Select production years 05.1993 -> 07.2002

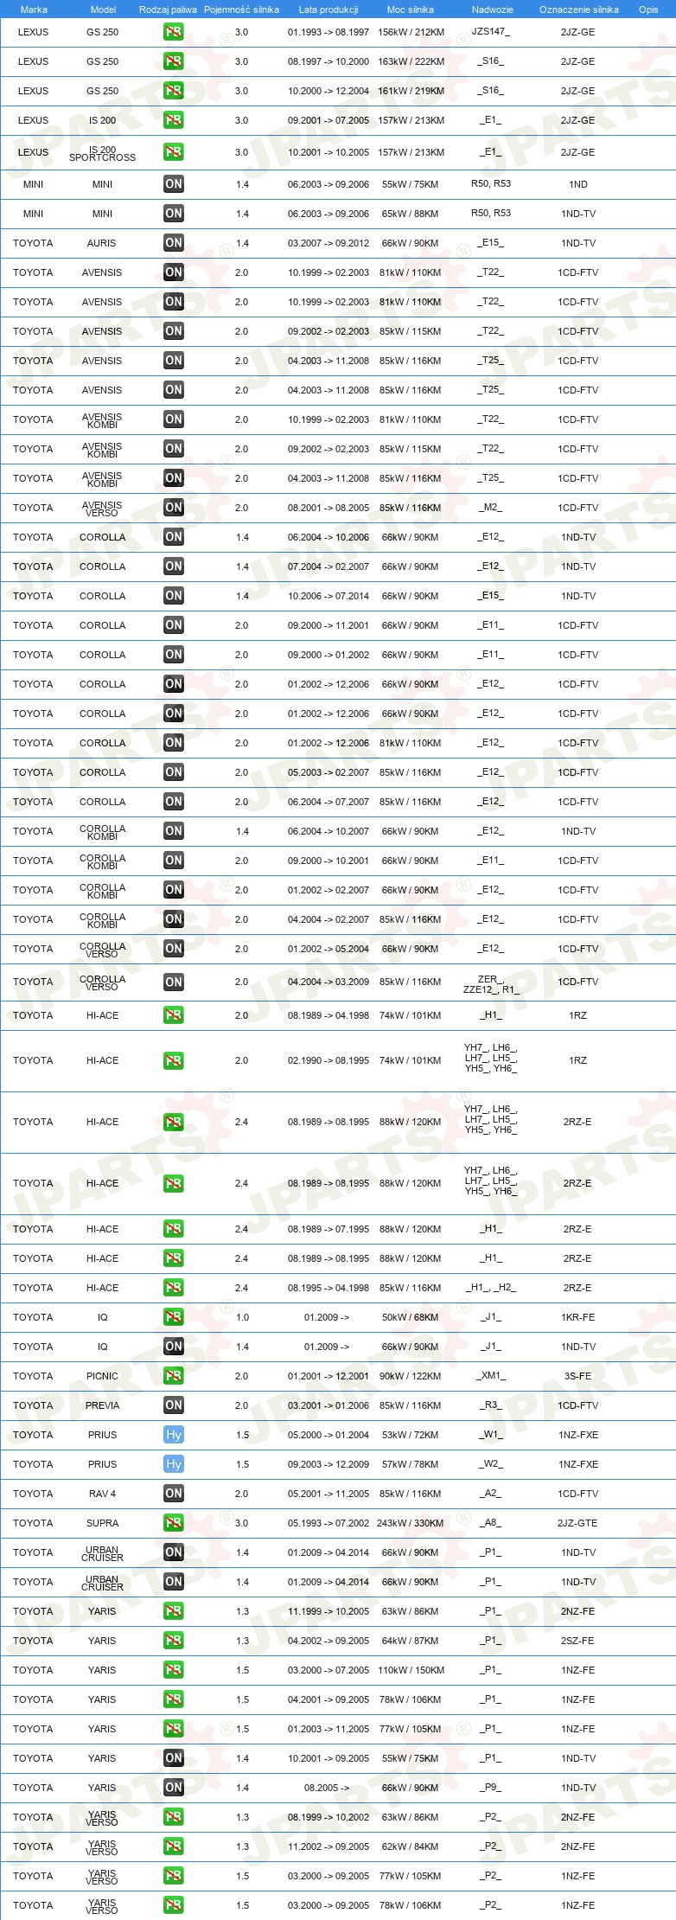click(328, 1523)
